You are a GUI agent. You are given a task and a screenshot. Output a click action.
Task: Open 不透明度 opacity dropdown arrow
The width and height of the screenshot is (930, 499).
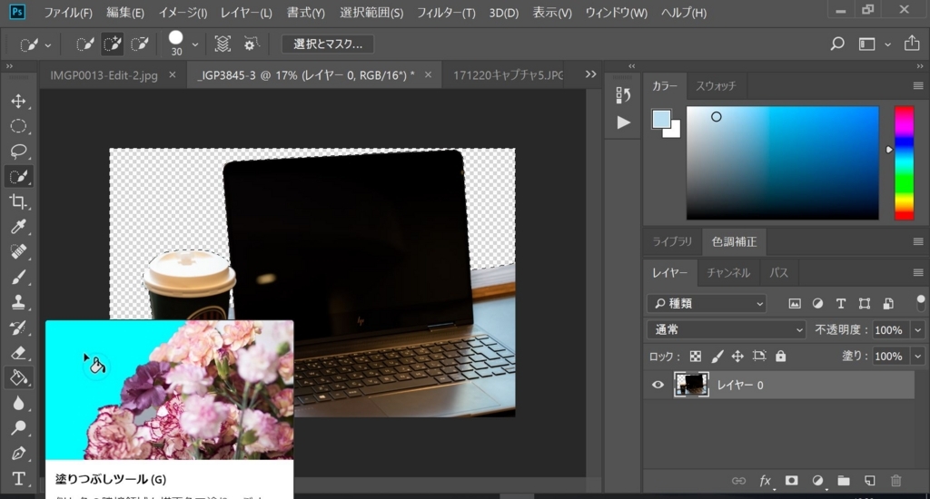point(917,330)
